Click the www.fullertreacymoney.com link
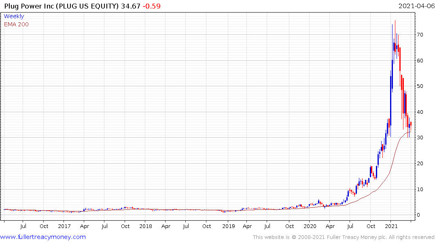This screenshot has height=243, width=435. coord(43,237)
